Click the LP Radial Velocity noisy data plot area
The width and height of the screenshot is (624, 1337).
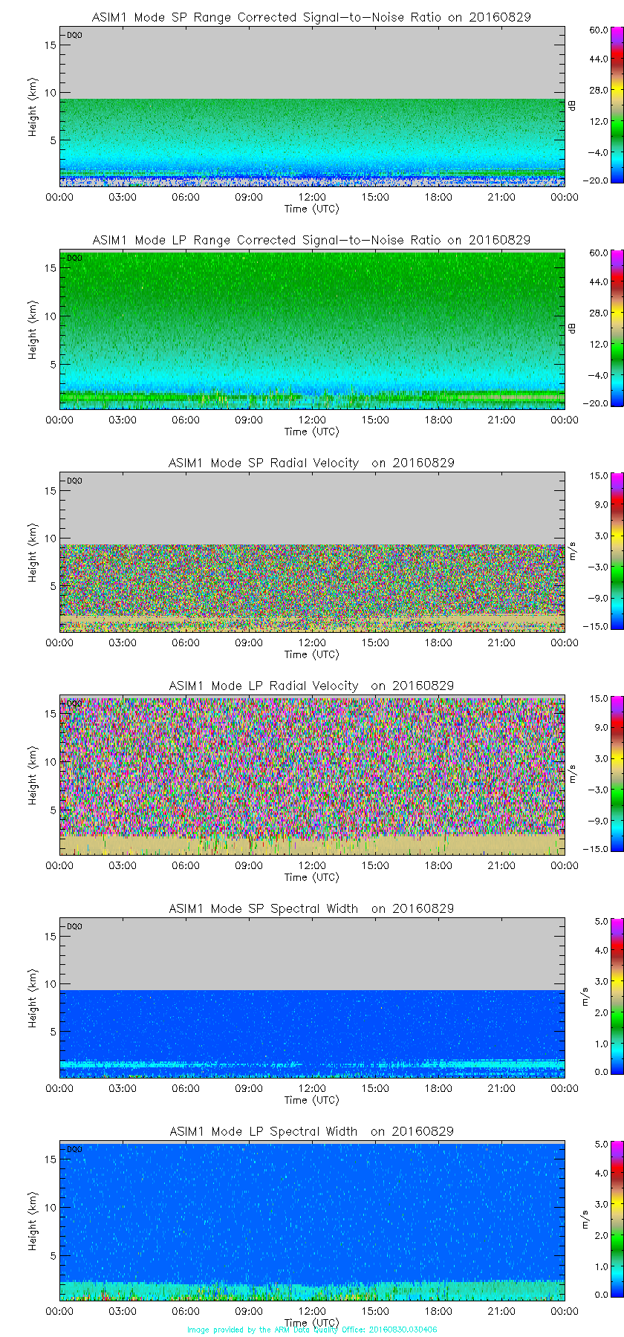312,765
